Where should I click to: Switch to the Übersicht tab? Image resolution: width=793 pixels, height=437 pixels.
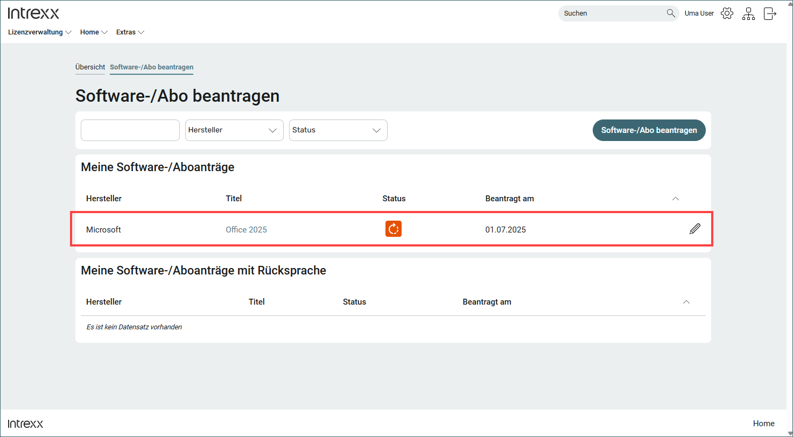[x=90, y=67]
